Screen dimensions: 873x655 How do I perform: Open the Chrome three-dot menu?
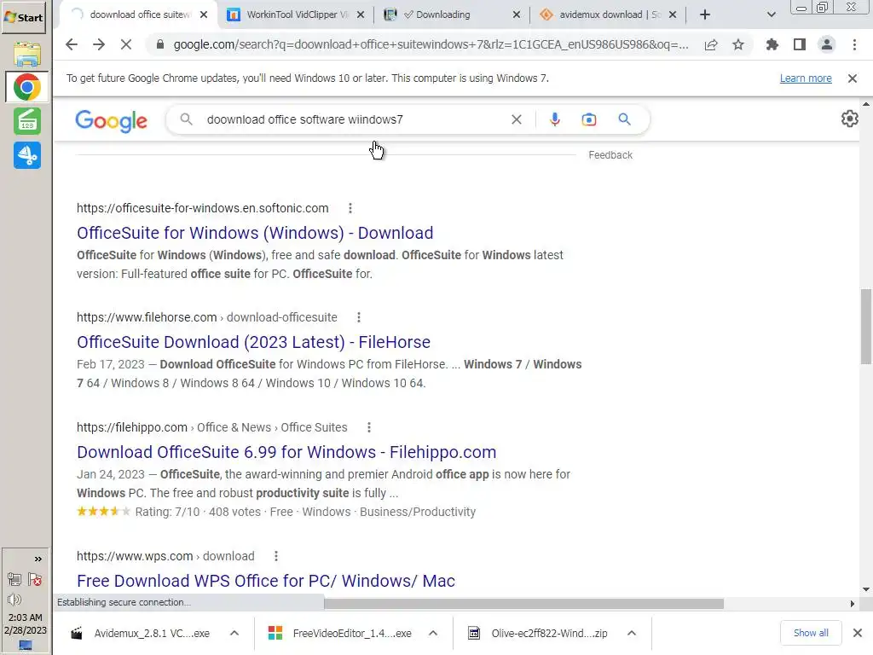click(854, 44)
